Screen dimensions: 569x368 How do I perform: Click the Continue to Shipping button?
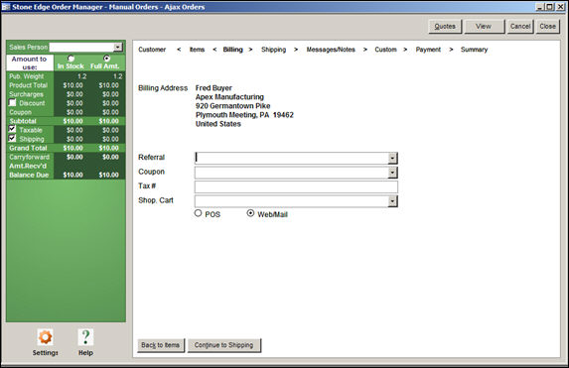pyautogui.click(x=223, y=345)
